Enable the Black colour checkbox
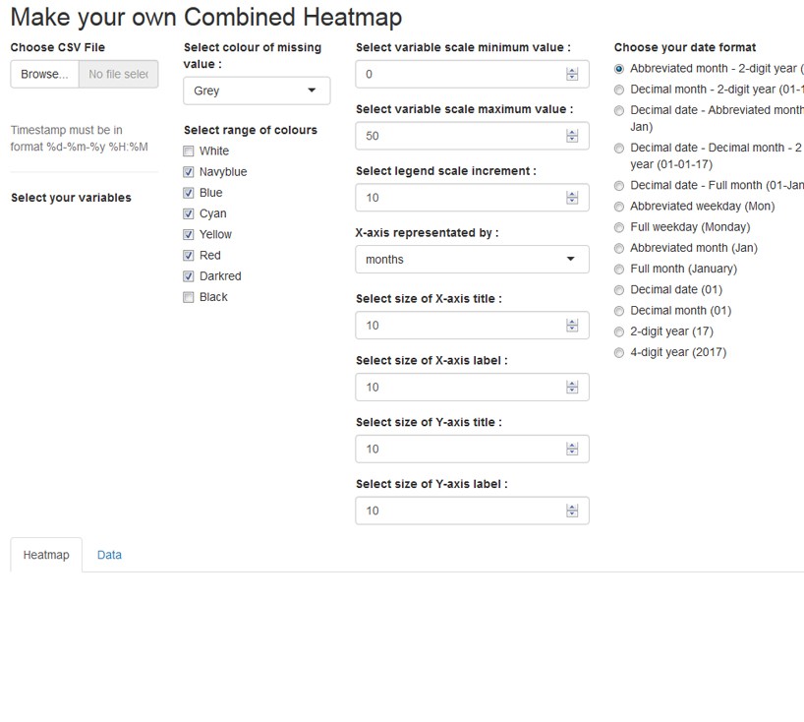The image size is (804, 722). [187, 296]
